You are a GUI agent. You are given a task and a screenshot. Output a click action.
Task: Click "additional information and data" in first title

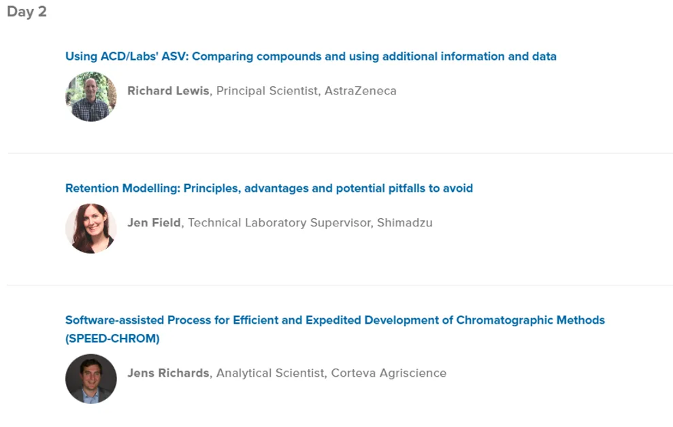tap(470, 56)
